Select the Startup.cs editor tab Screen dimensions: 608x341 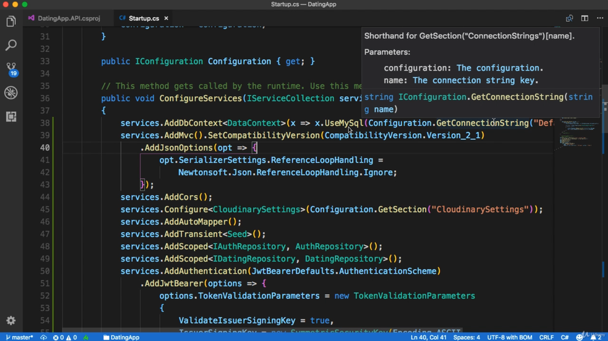(144, 18)
